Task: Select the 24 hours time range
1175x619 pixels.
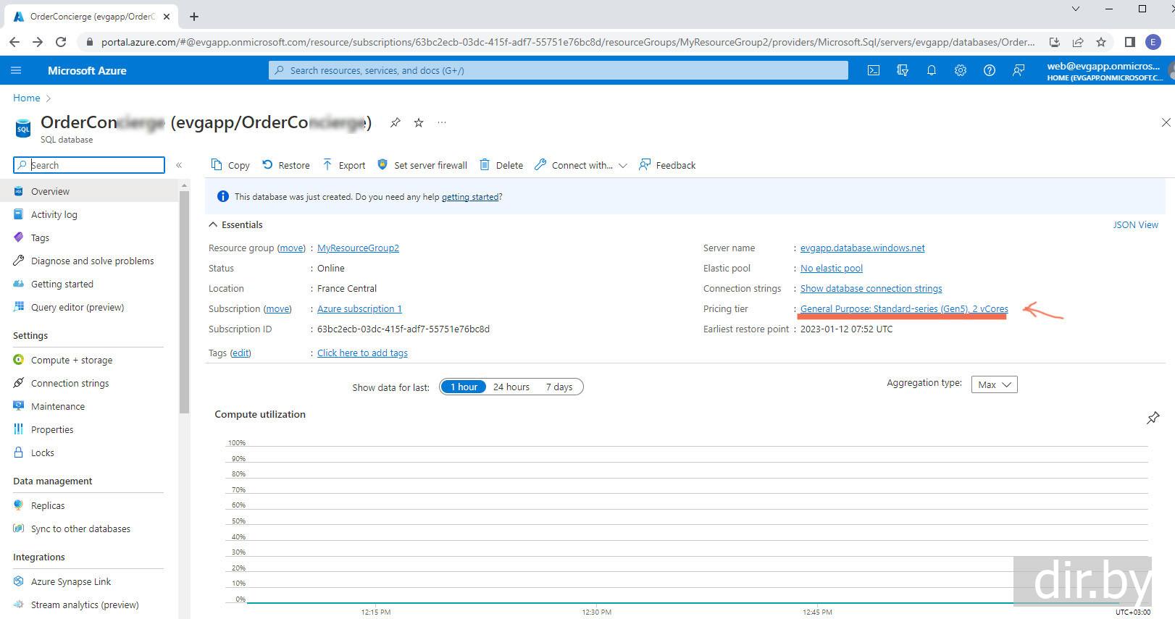Action: point(511,387)
